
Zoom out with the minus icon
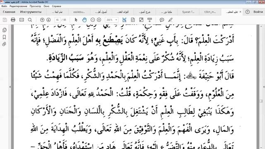(x=93, y=20)
